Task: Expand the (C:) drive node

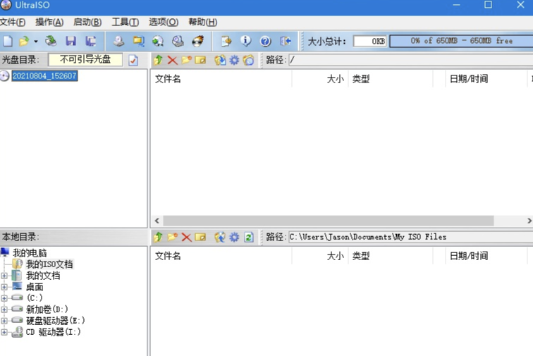Action: [x=4, y=298]
